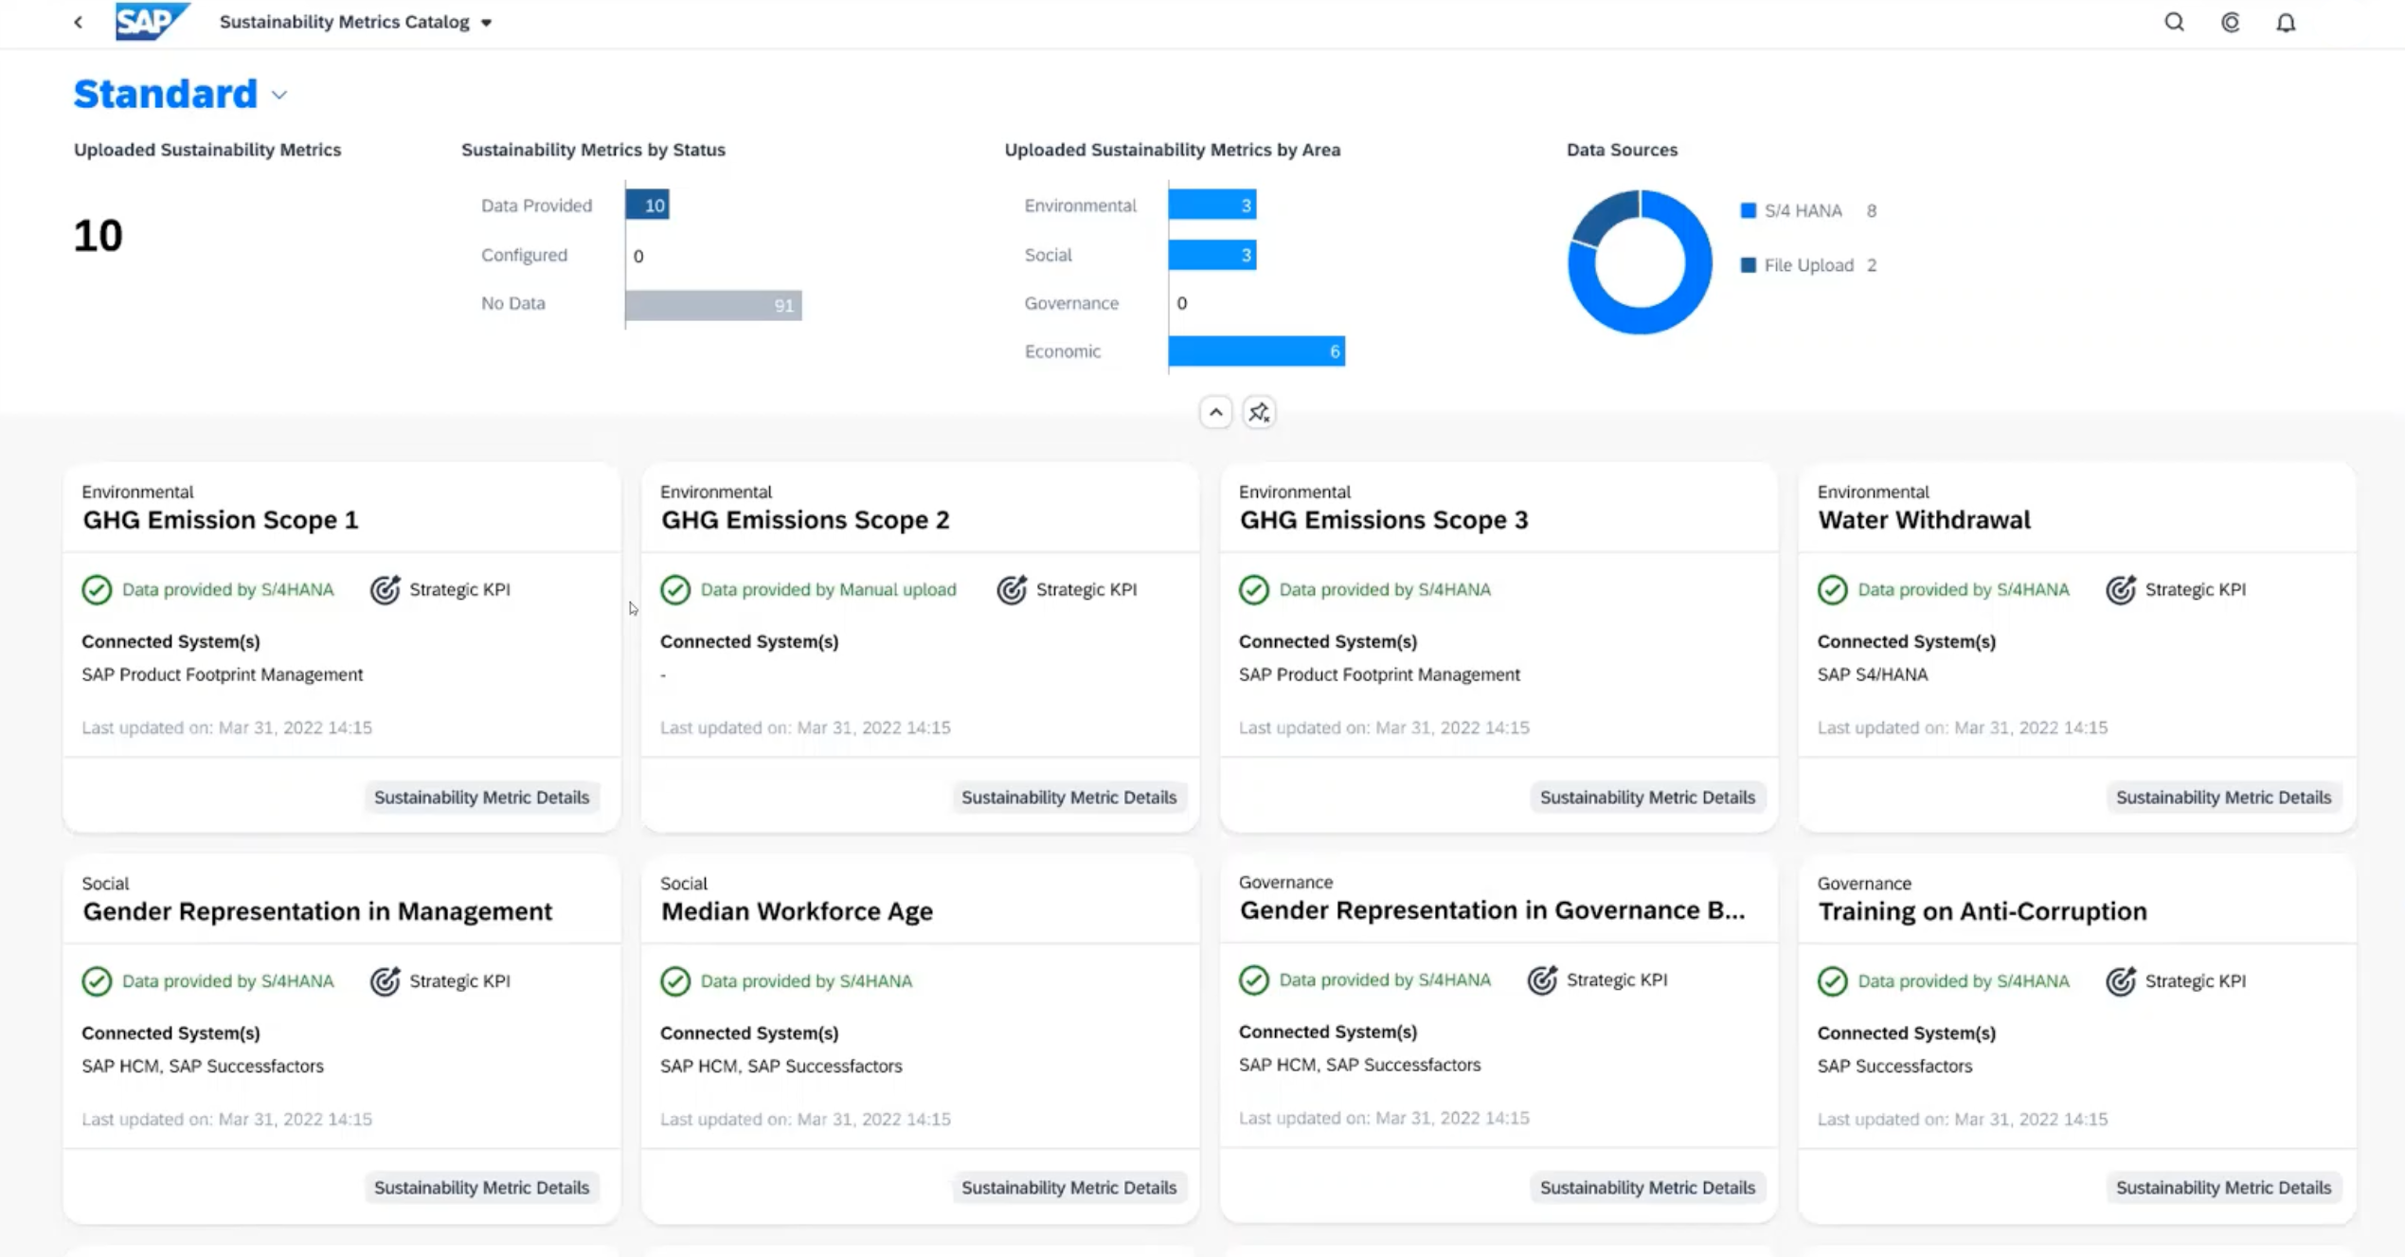Click the Social bar in metrics by area
The image size is (2405, 1257).
click(1212, 254)
